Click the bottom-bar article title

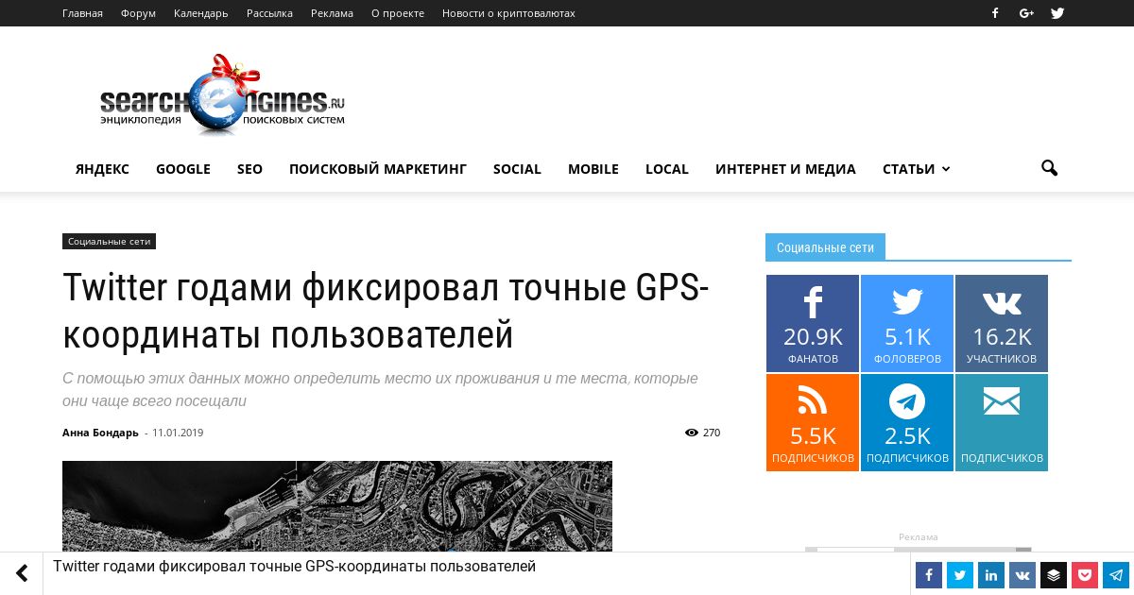pos(294,567)
